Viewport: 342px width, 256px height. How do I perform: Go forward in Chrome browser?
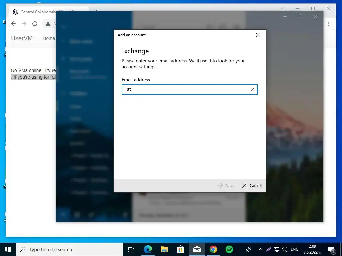click(24, 24)
